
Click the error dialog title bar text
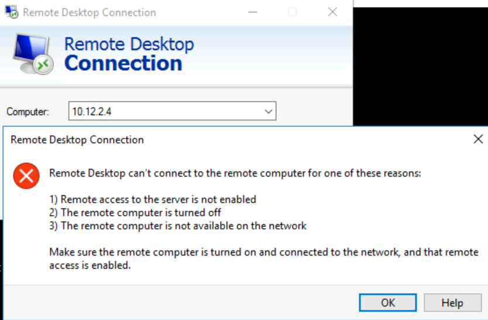coord(77,140)
